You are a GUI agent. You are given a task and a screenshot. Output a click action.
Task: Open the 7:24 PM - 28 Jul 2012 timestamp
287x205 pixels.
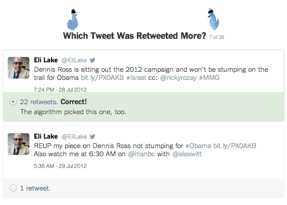[x=60, y=89]
